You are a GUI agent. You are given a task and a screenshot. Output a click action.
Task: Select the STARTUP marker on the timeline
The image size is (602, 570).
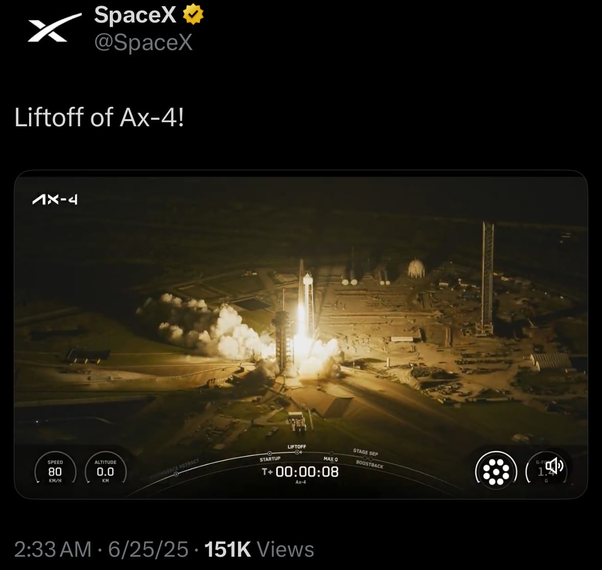(270, 457)
